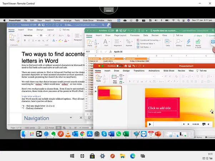Show the TeamViewer on-screen keyboard
Viewport: 215px width, 161px height.
pyautogui.click(x=109, y=10)
